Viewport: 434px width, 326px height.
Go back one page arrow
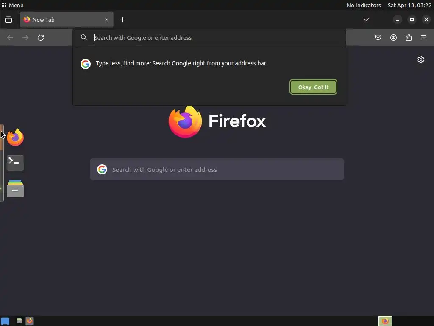tap(10, 37)
